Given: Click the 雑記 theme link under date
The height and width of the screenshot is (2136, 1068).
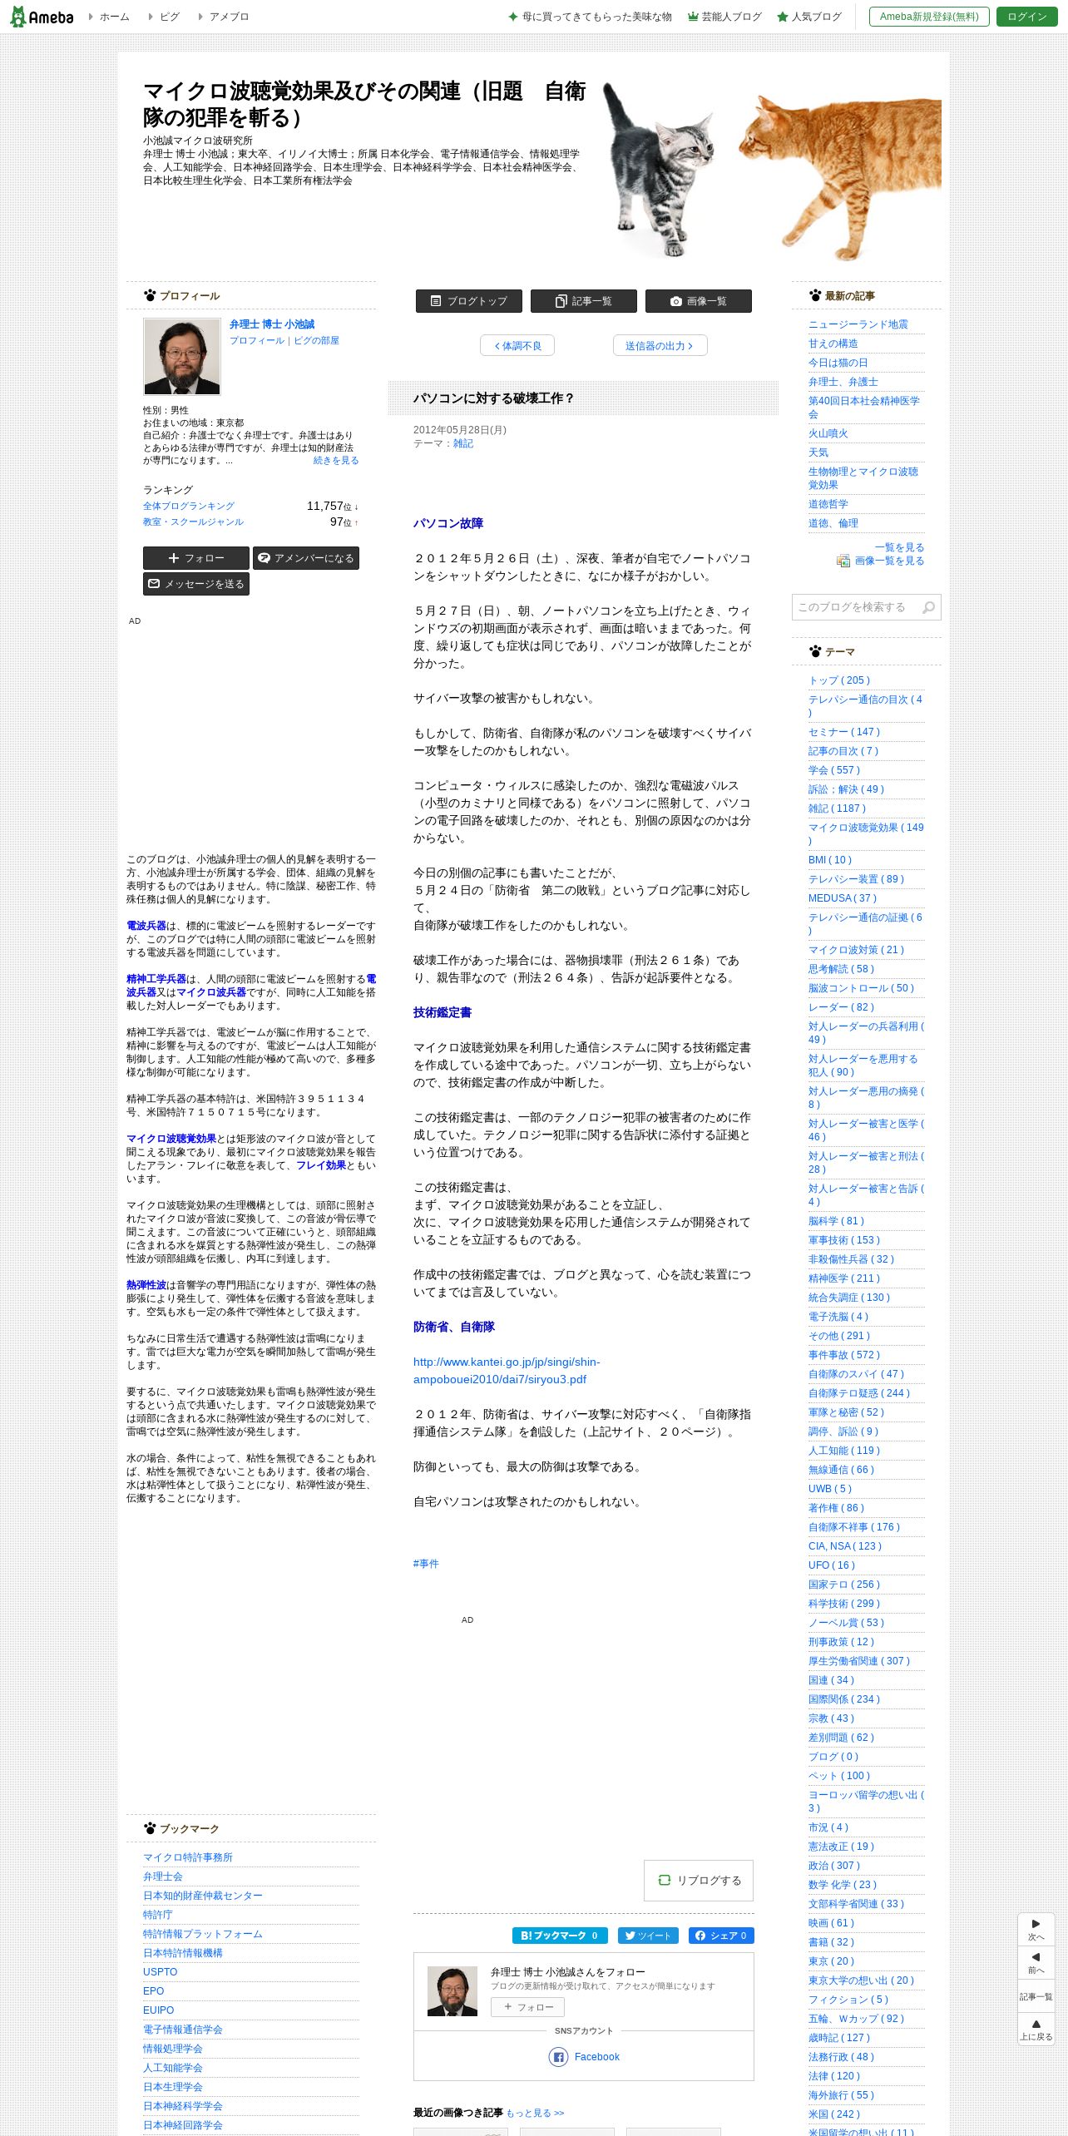Looking at the screenshot, I should (463, 443).
